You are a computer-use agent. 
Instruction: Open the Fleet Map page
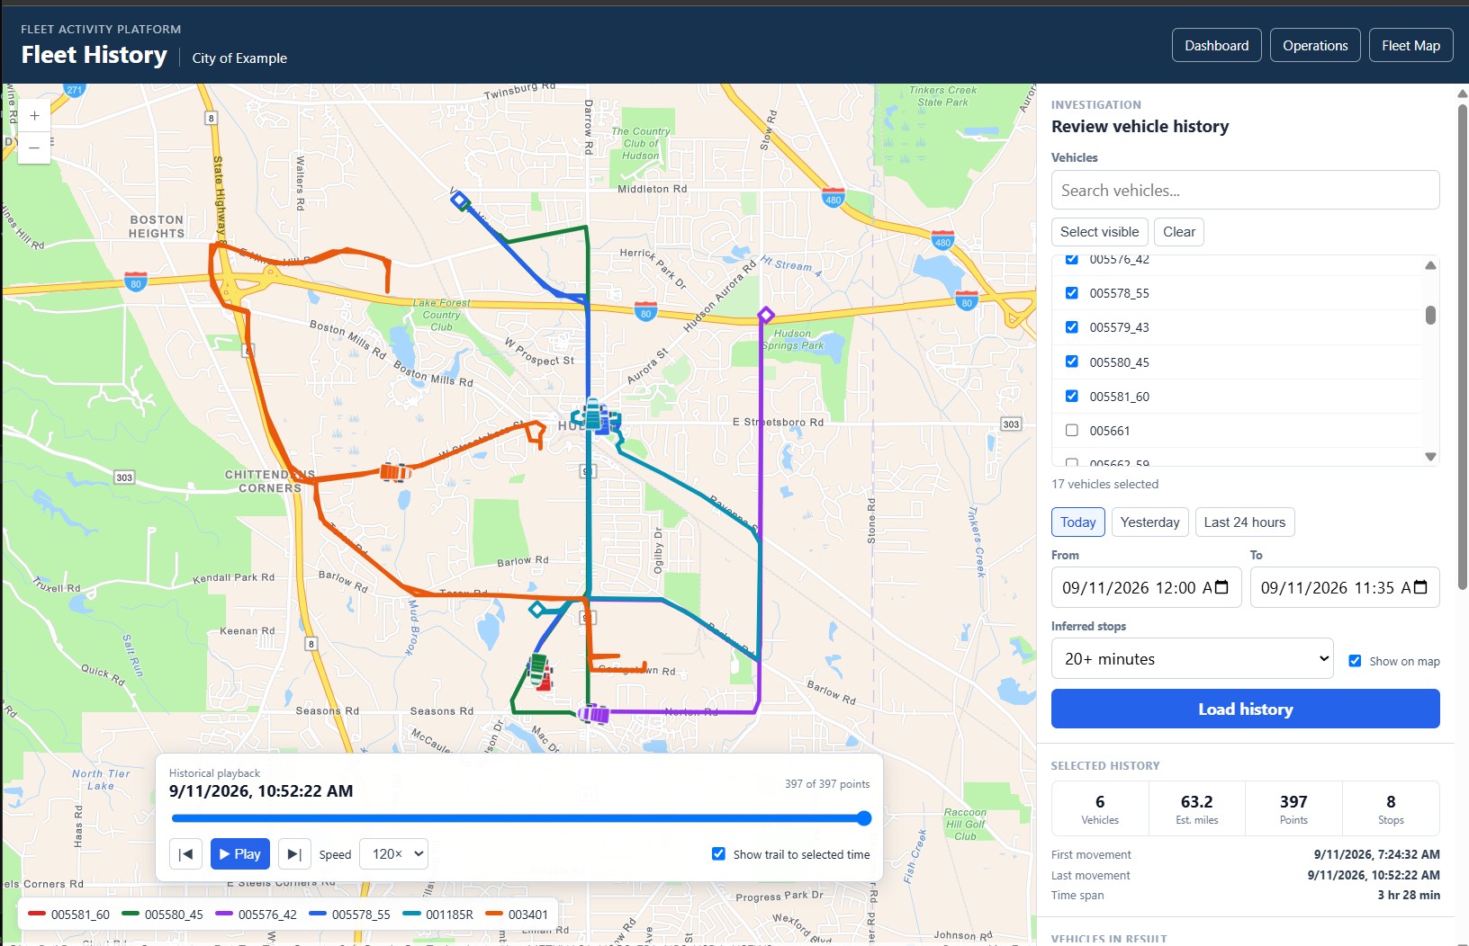click(1410, 46)
